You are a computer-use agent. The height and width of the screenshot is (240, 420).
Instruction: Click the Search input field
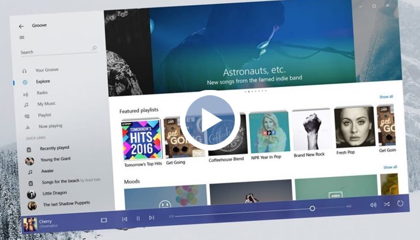point(55,52)
